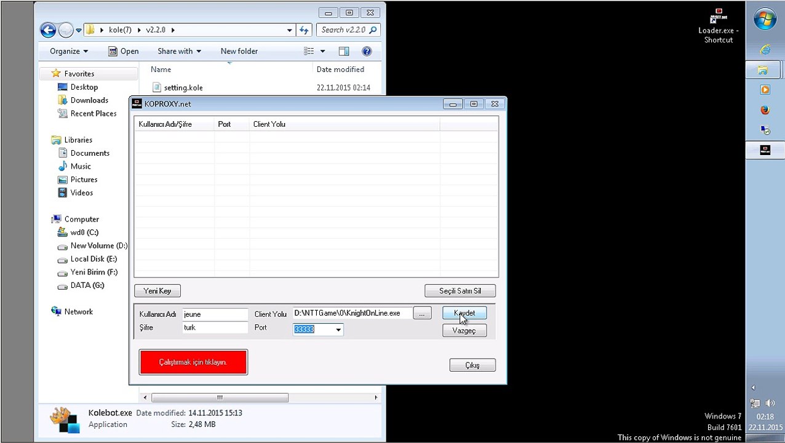The height and width of the screenshot is (443, 785).
Task: Show hidden tray icons arrow
Action: 754,388
